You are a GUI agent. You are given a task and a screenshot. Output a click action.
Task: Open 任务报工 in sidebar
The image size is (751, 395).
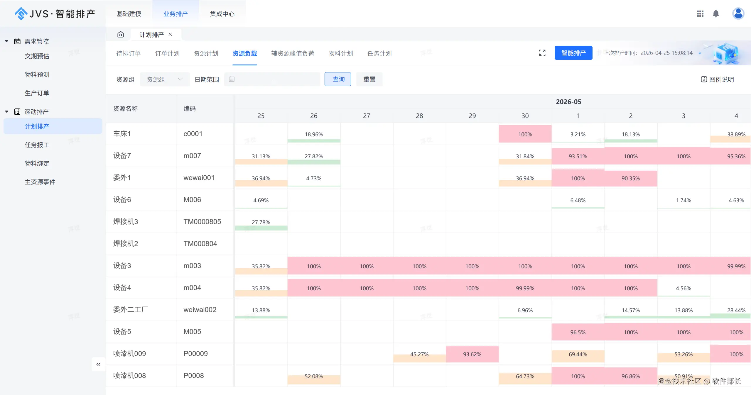[37, 145]
